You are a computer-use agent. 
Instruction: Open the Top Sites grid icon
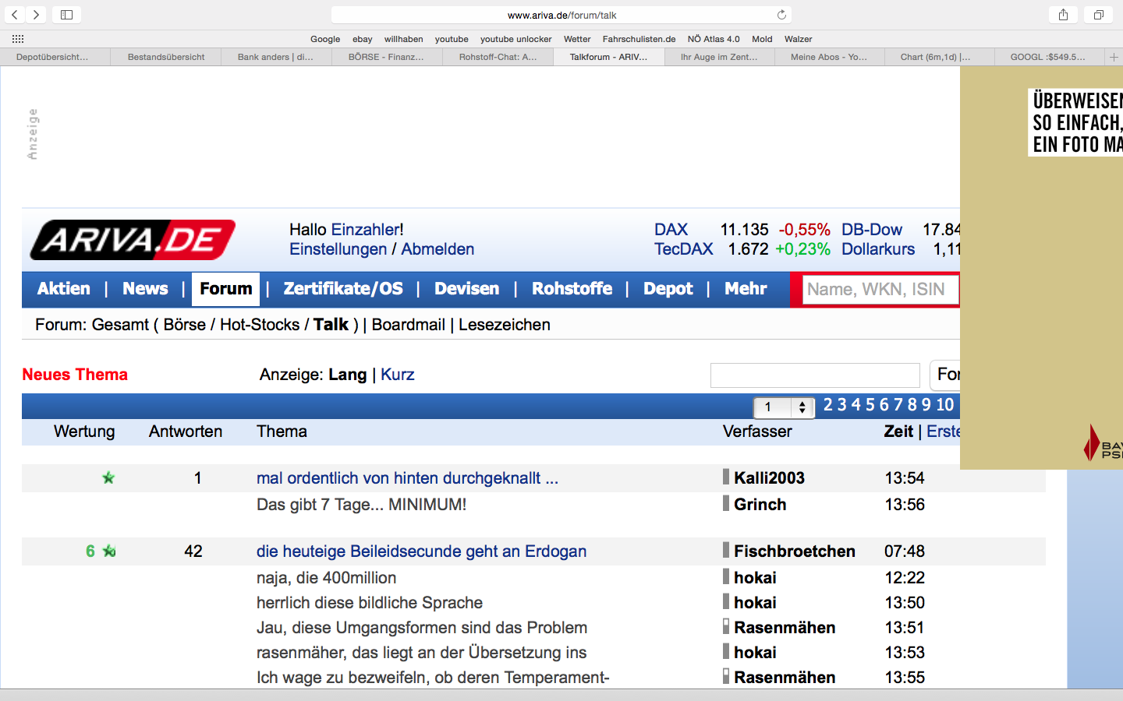coord(18,39)
